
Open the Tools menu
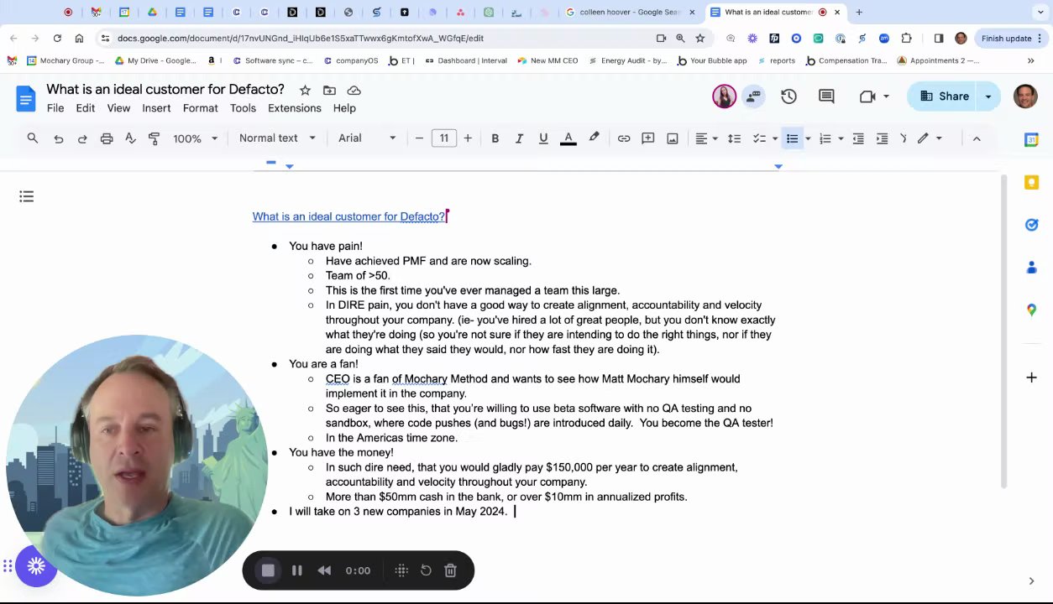(243, 108)
